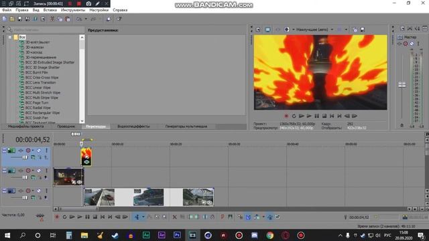Mute the second video track

(39, 171)
